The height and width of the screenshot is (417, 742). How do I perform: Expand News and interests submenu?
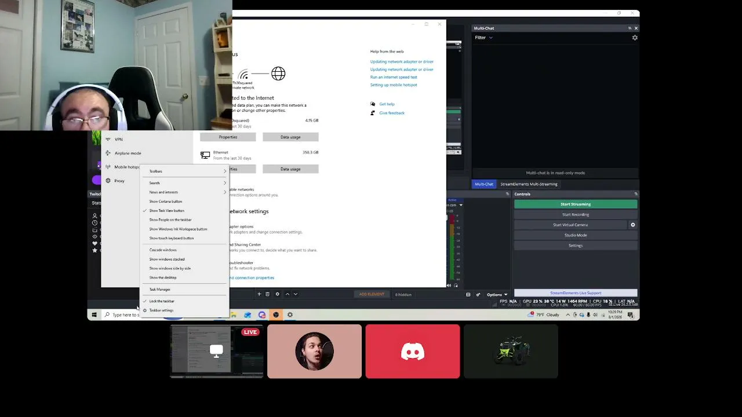pyautogui.click(x=185, y=192)
